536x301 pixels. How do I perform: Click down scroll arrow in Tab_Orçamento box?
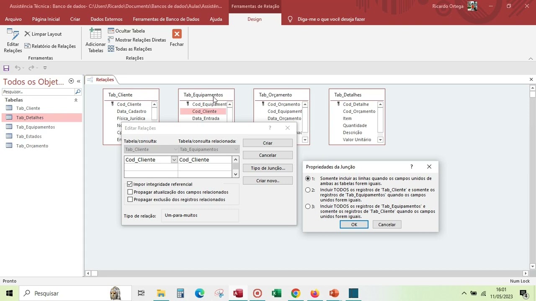point(305,140)
